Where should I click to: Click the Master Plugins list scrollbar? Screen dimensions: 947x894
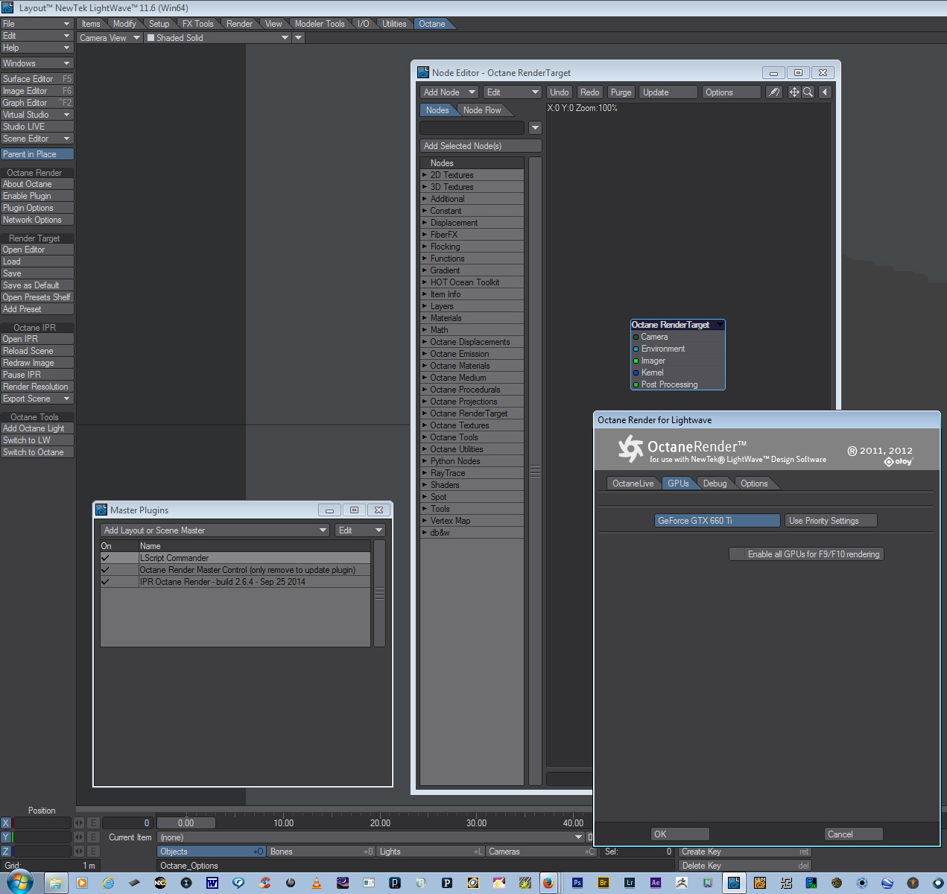coord(379,593)
